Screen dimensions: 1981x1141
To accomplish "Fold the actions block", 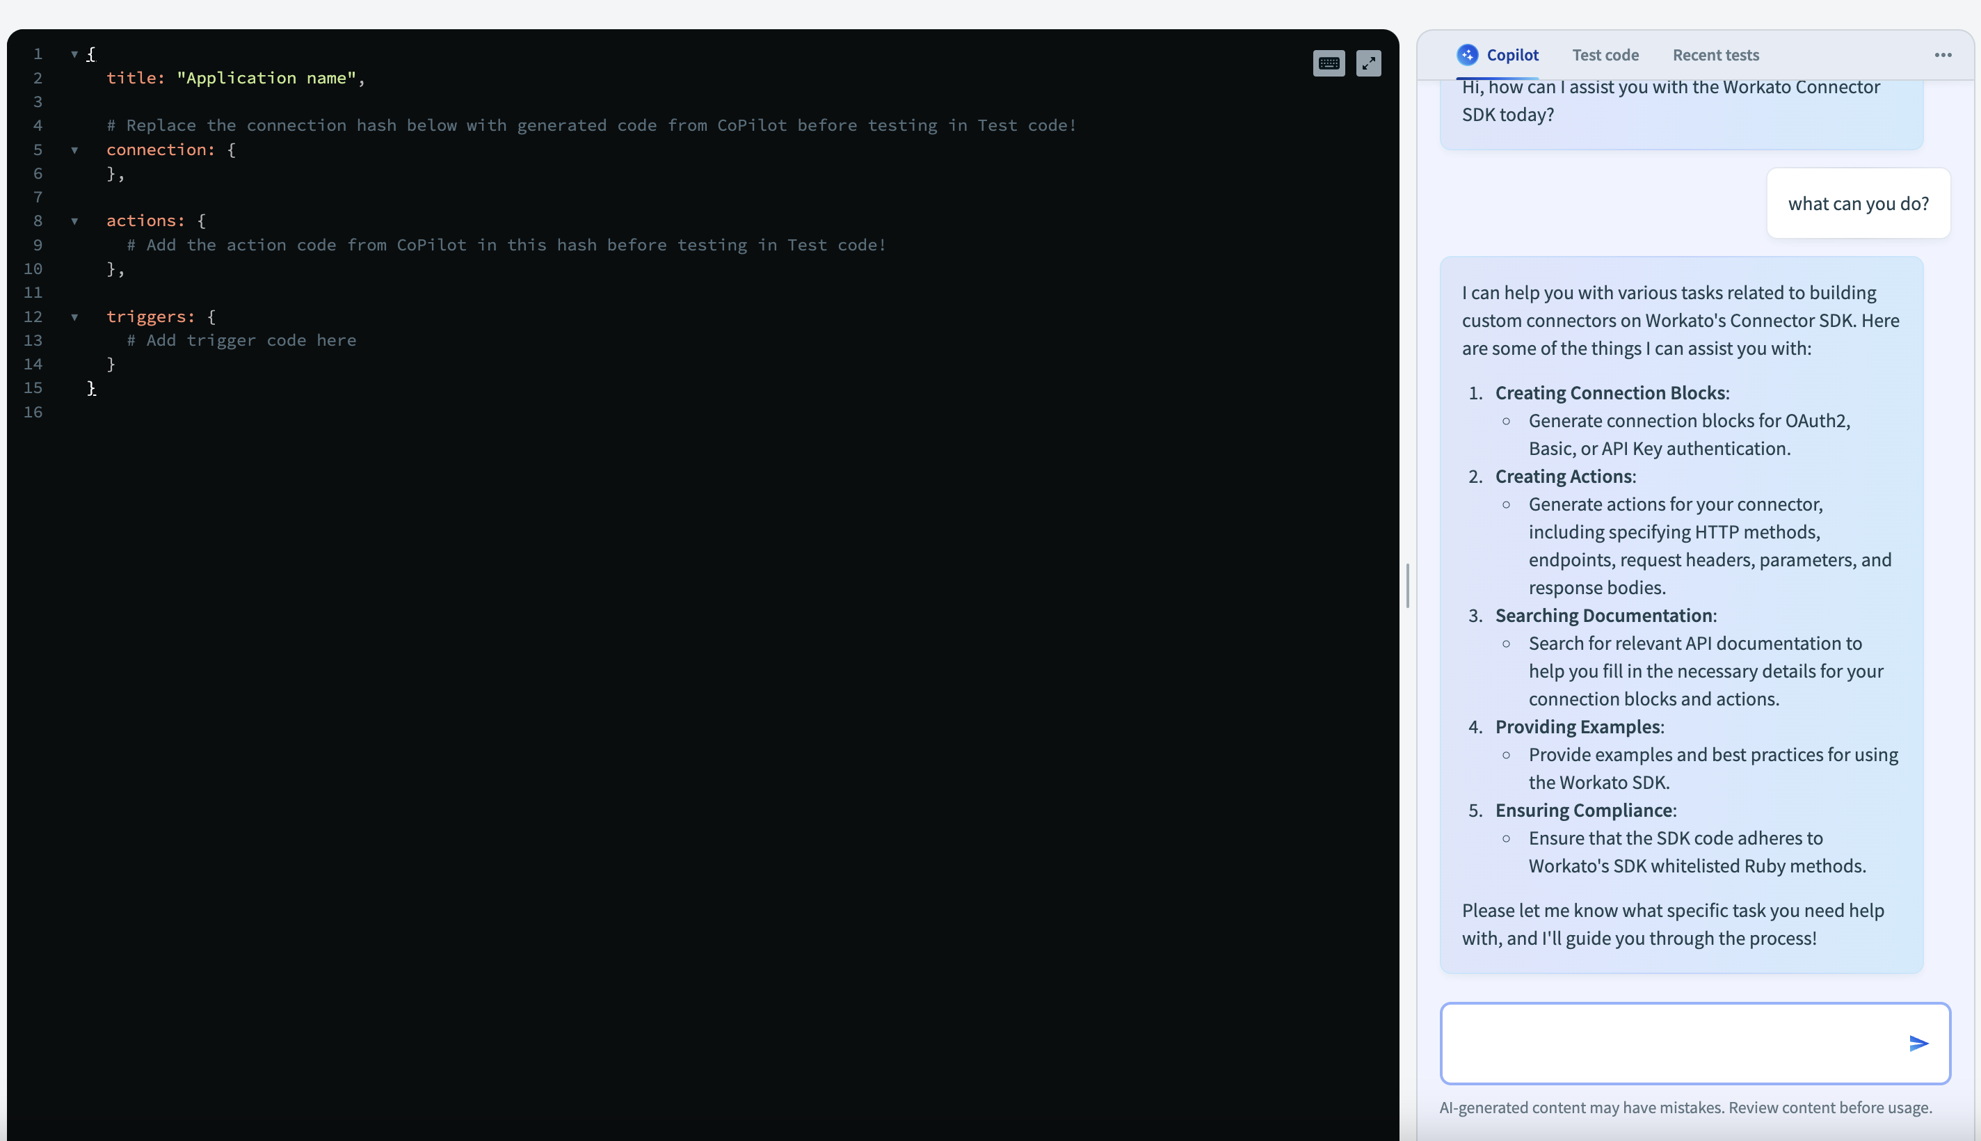I will point(74,221).
